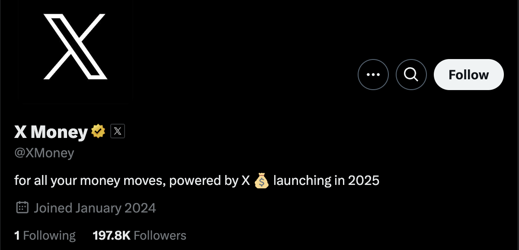Open the Followers list link
This screenshot has height=250, width=519.
tap(160, 235)
